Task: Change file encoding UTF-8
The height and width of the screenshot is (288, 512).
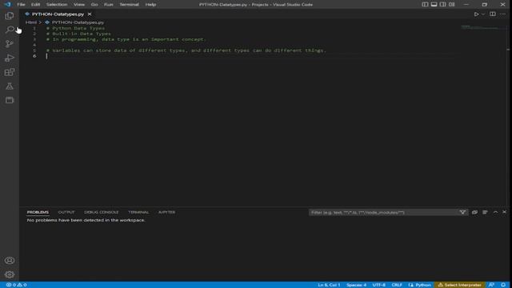Action: (x=378, y=285)
